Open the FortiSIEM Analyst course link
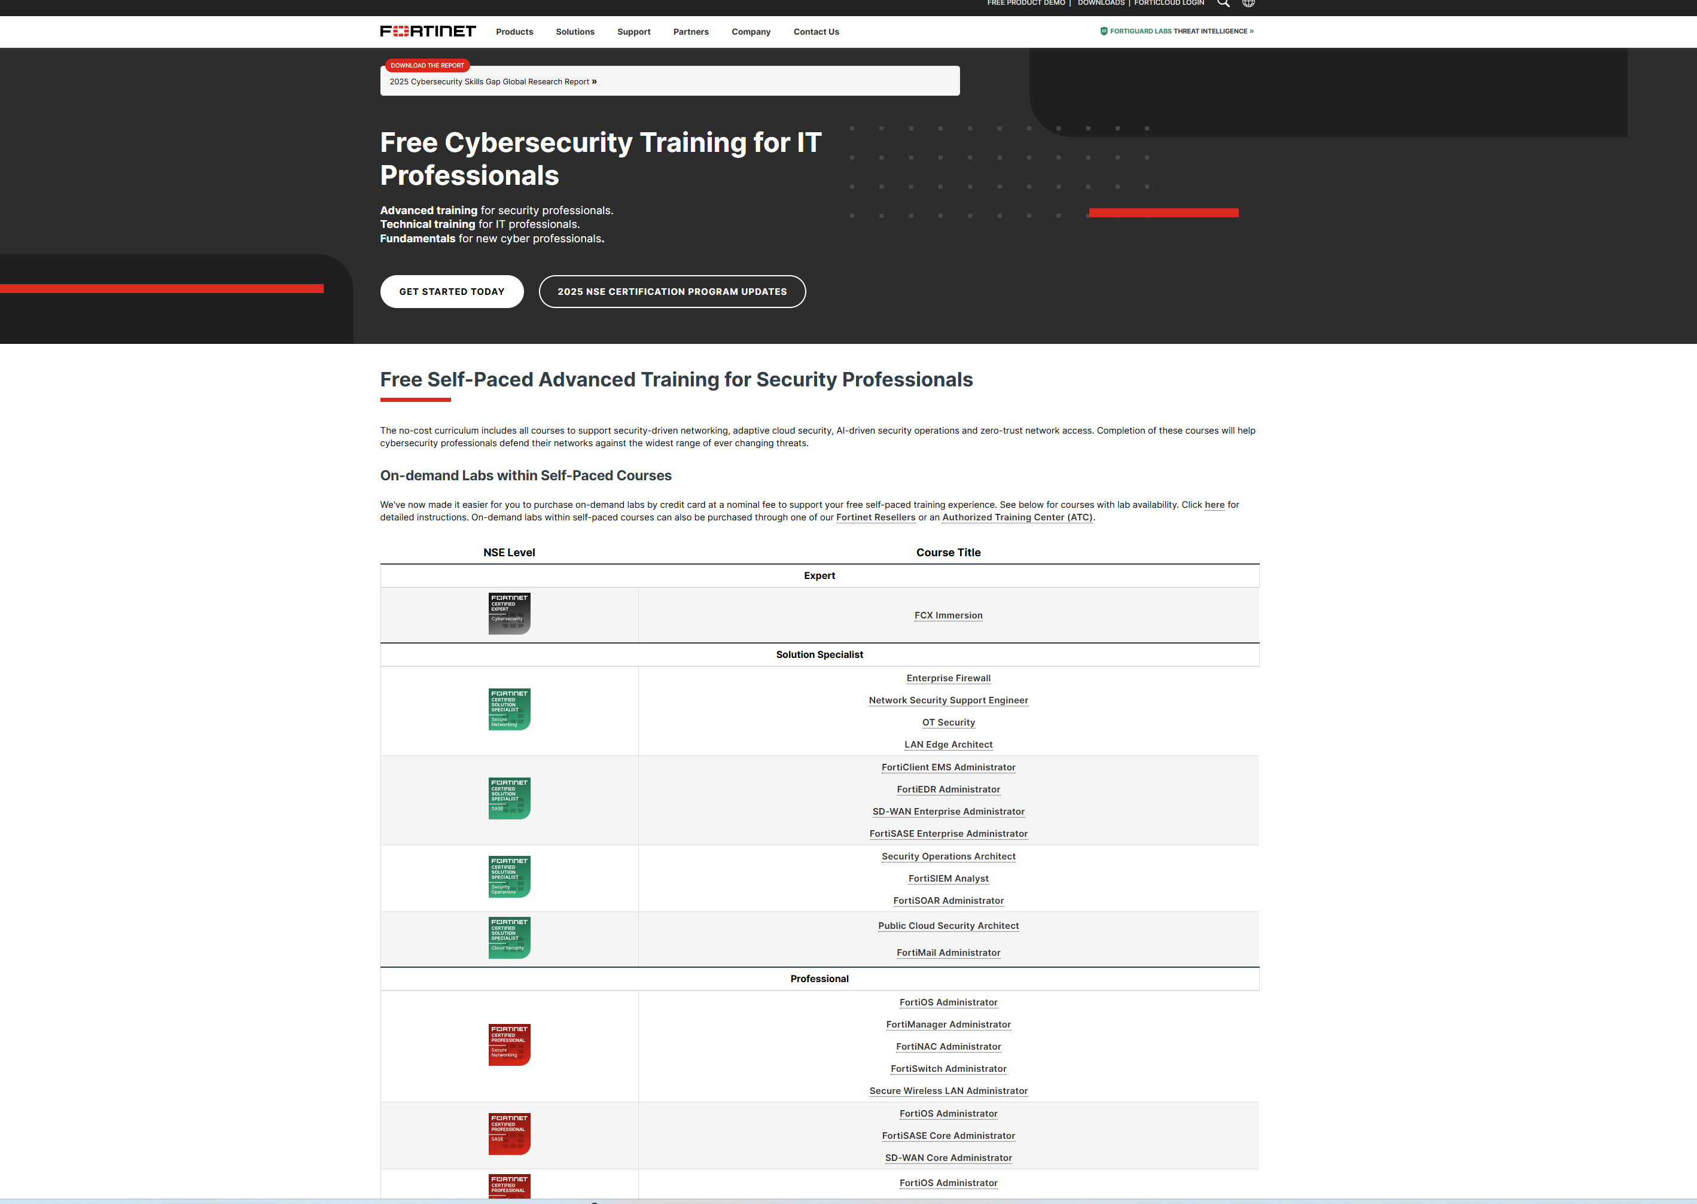This screenshot has height=1204, width=1697. click(948, 879)
